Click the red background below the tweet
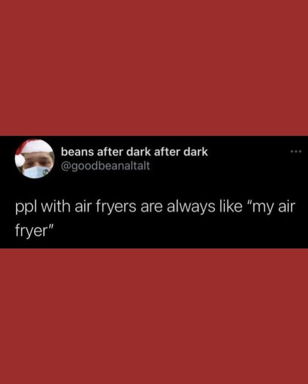The image size is (308, 384). click(x=154, y=316)
